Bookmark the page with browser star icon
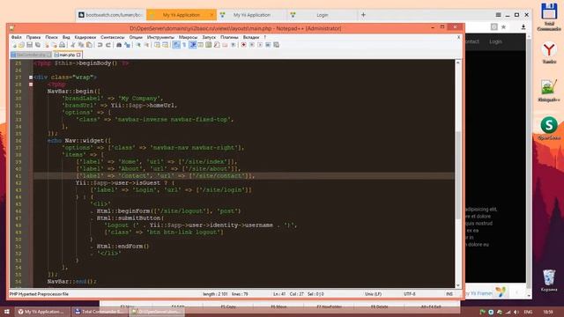The width and height of the screenshot is (564, 317). coord(503,27)
